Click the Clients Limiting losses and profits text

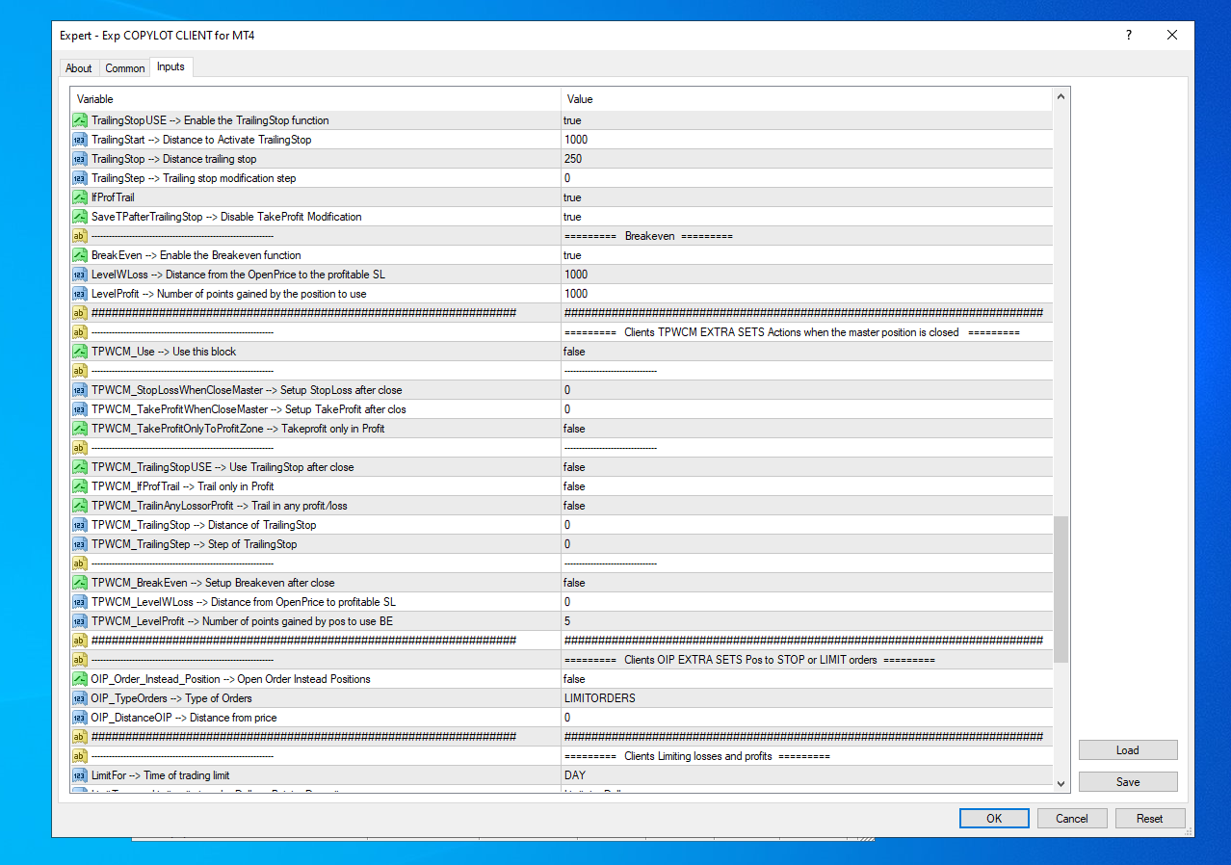[696, 756]
